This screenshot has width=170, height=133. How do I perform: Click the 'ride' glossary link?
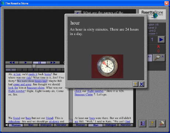28,78
